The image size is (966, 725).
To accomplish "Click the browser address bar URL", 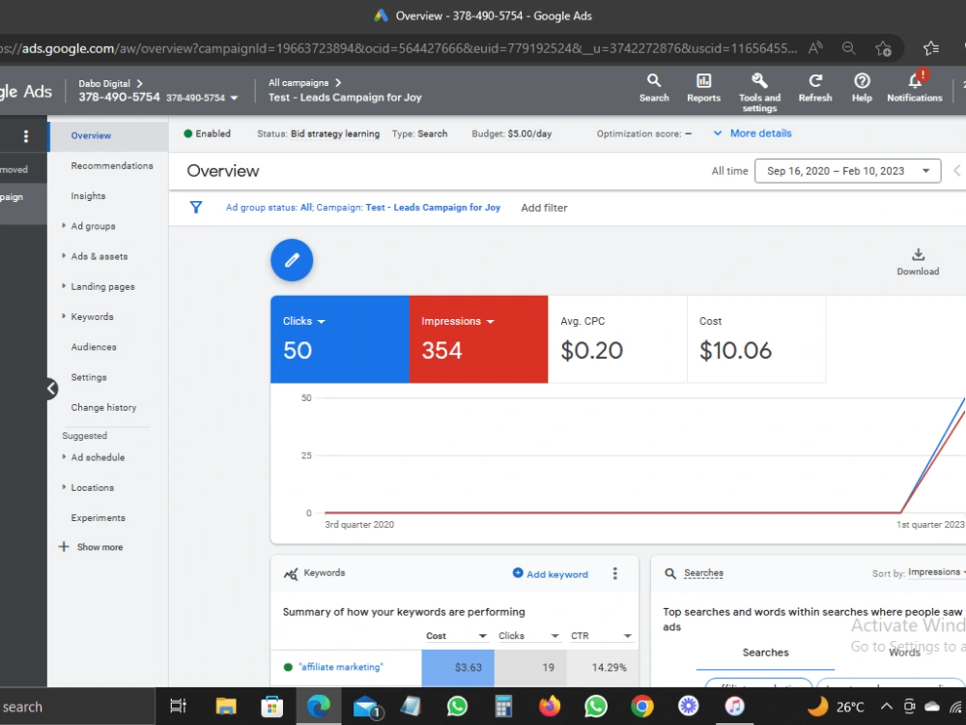I will pos(398,48).
